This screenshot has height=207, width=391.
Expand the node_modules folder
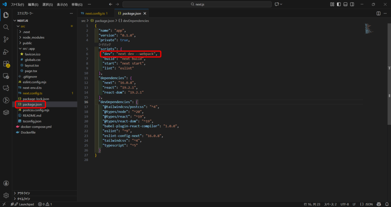(33, 37)
